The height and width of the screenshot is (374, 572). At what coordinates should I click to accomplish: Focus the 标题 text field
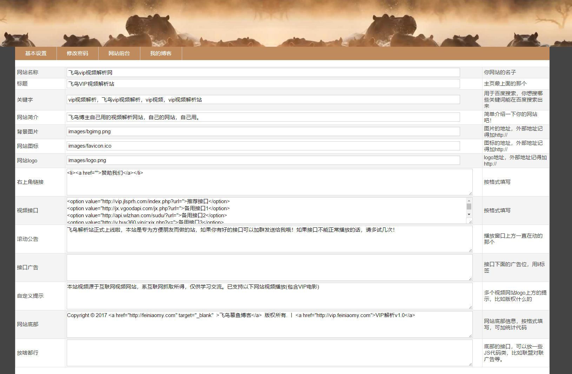click(x=263, y=84)
